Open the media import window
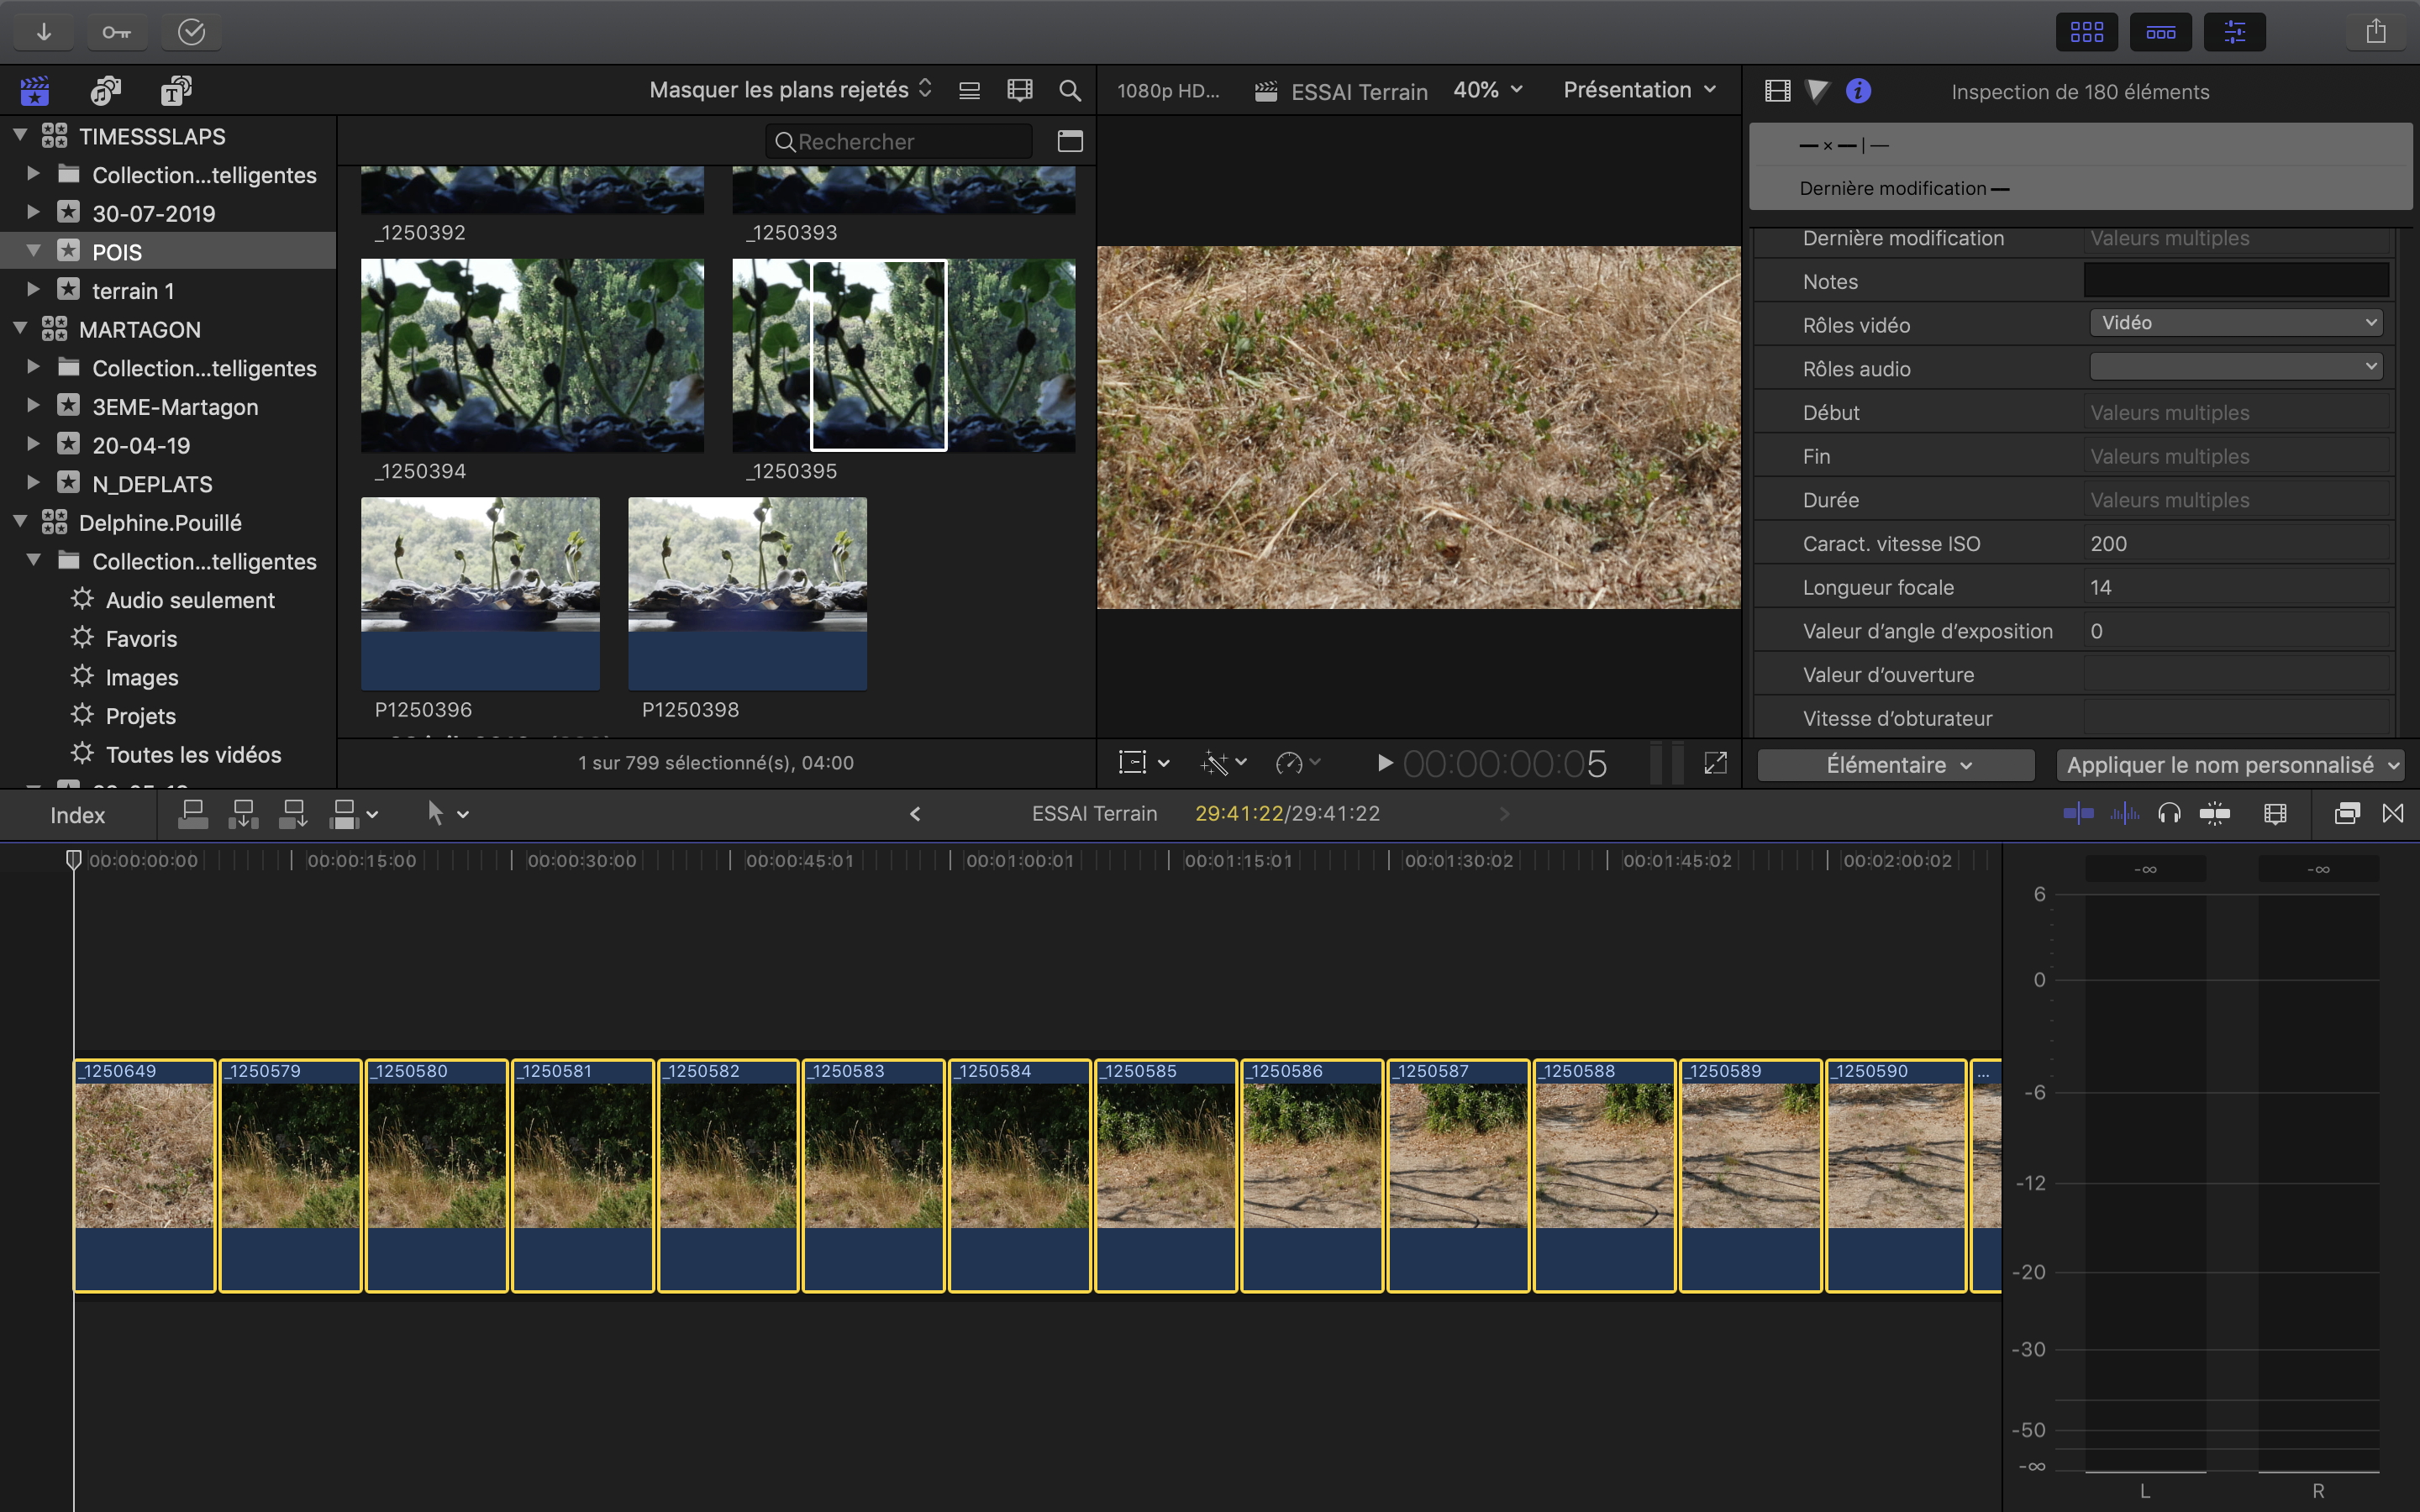The image size is (2420, 1512). coord(44,32)
